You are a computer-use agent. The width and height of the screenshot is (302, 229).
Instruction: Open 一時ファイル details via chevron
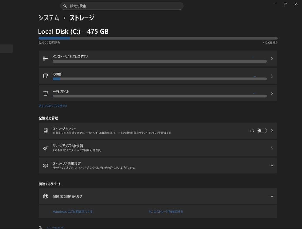tap(272, 93)
